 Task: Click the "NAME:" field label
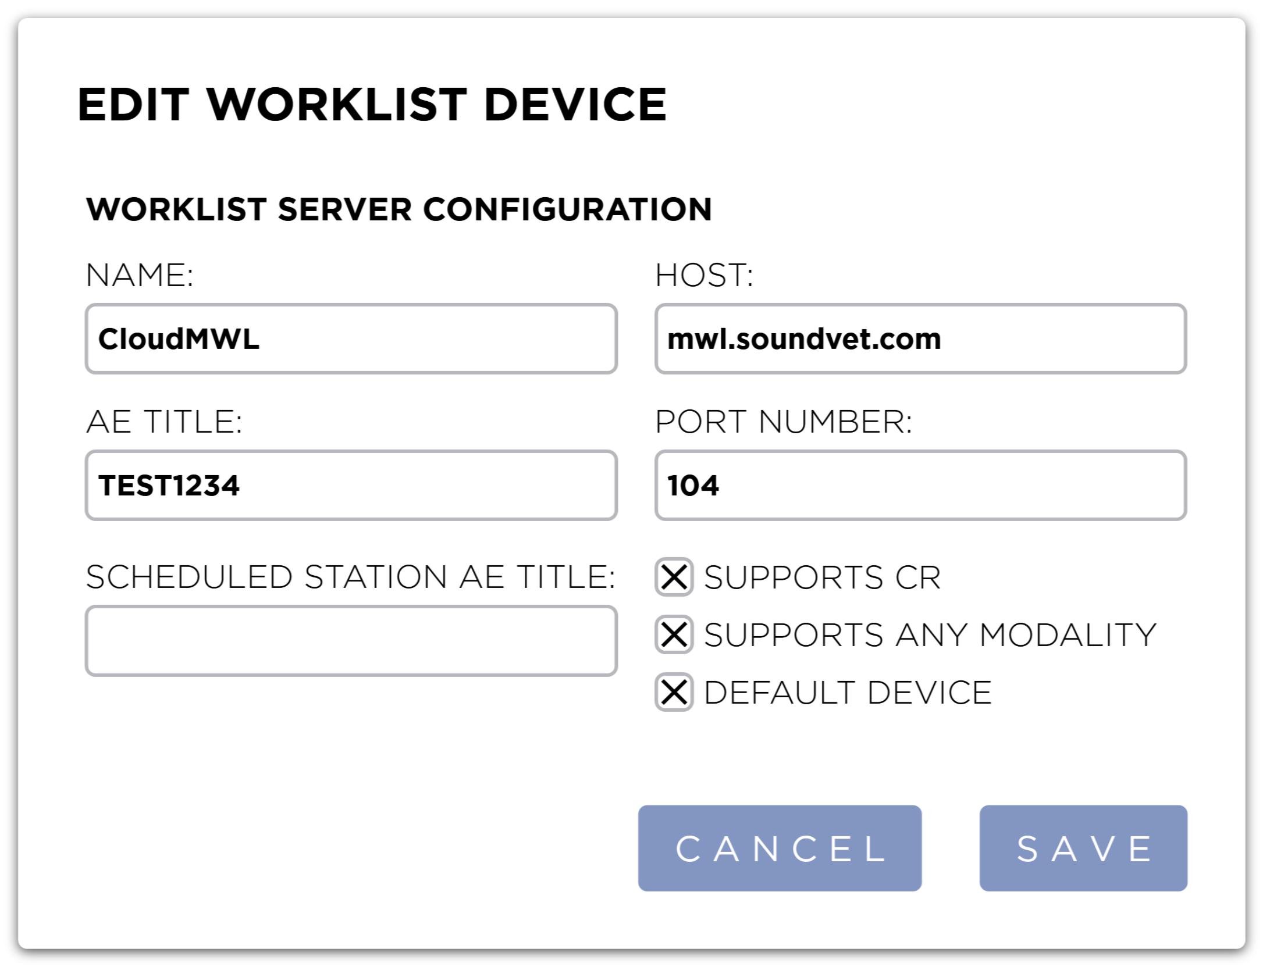[140, 275]
